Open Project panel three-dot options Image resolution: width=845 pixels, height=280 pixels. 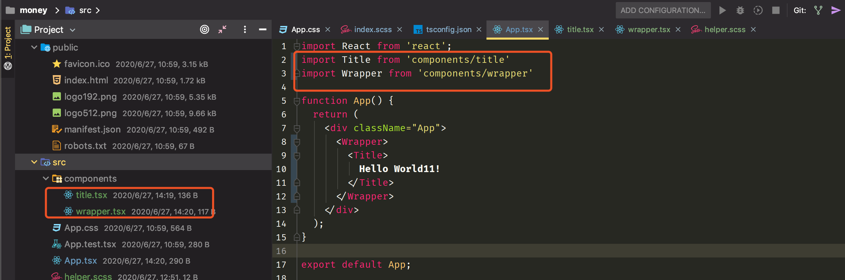pos(245,30)
